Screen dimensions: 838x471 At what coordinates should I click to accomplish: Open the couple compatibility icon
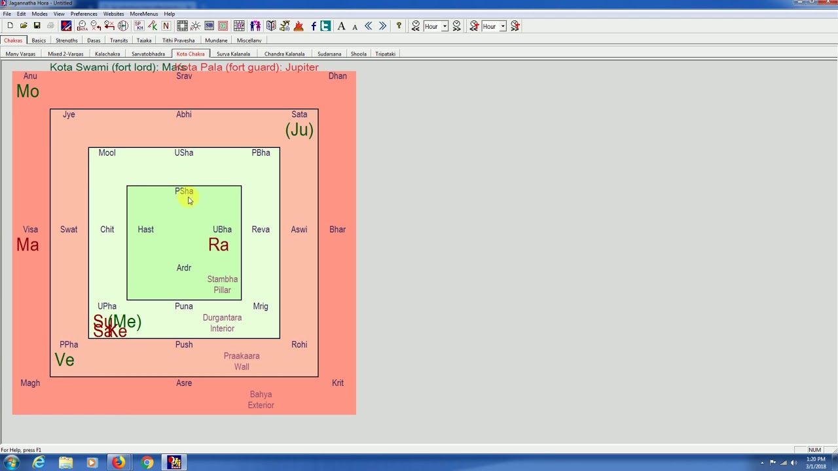255,26
